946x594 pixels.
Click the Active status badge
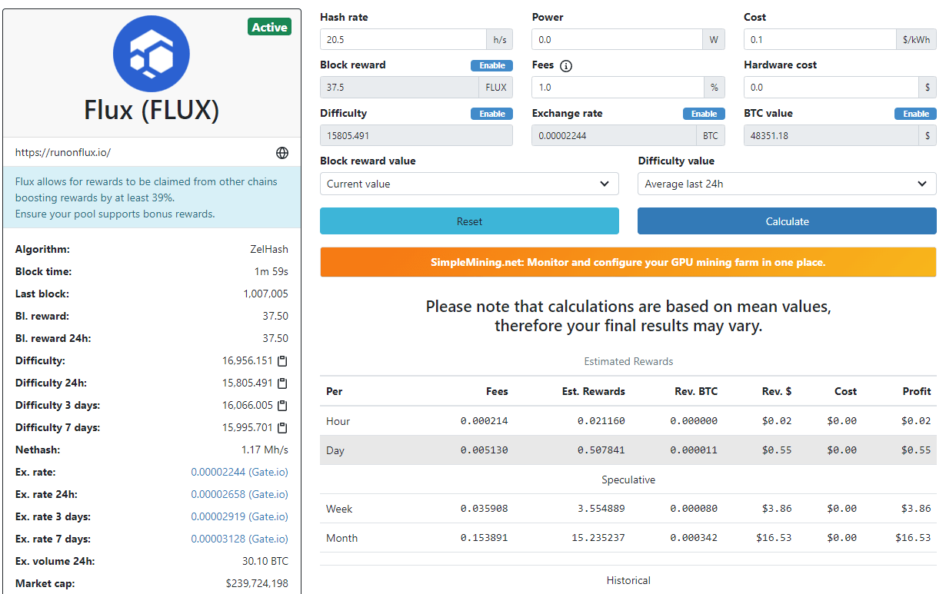pyautogui.click(x=270, y=27)
